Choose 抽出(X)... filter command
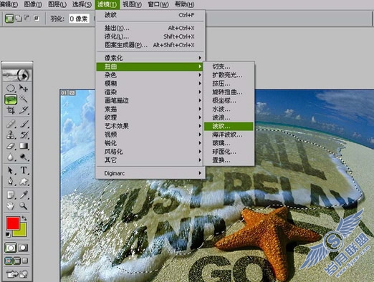This screenshot has width=374, height=282. pos(150,28)
